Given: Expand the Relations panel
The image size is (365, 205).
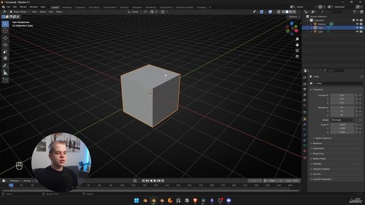Looking at the screenshot, I should (317, 143).
